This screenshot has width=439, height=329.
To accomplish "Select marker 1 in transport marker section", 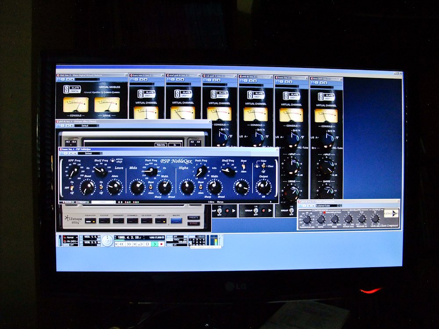I will point(191,240).
